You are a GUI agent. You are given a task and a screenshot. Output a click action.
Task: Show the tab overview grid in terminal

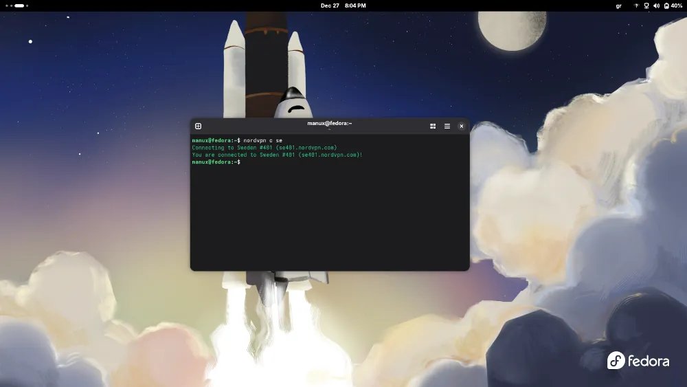433,126
